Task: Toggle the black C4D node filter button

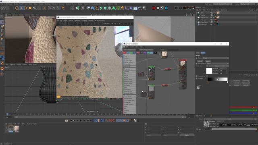Action: (x=155, y=53)
